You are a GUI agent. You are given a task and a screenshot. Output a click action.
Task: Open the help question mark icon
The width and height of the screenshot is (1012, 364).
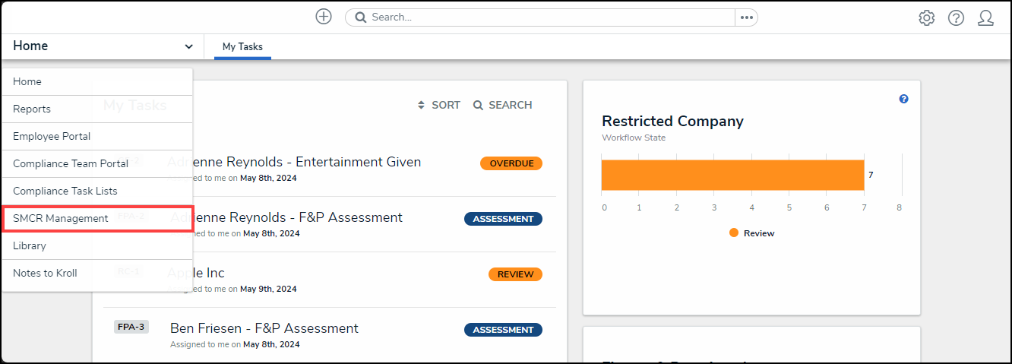click(956, 18)
